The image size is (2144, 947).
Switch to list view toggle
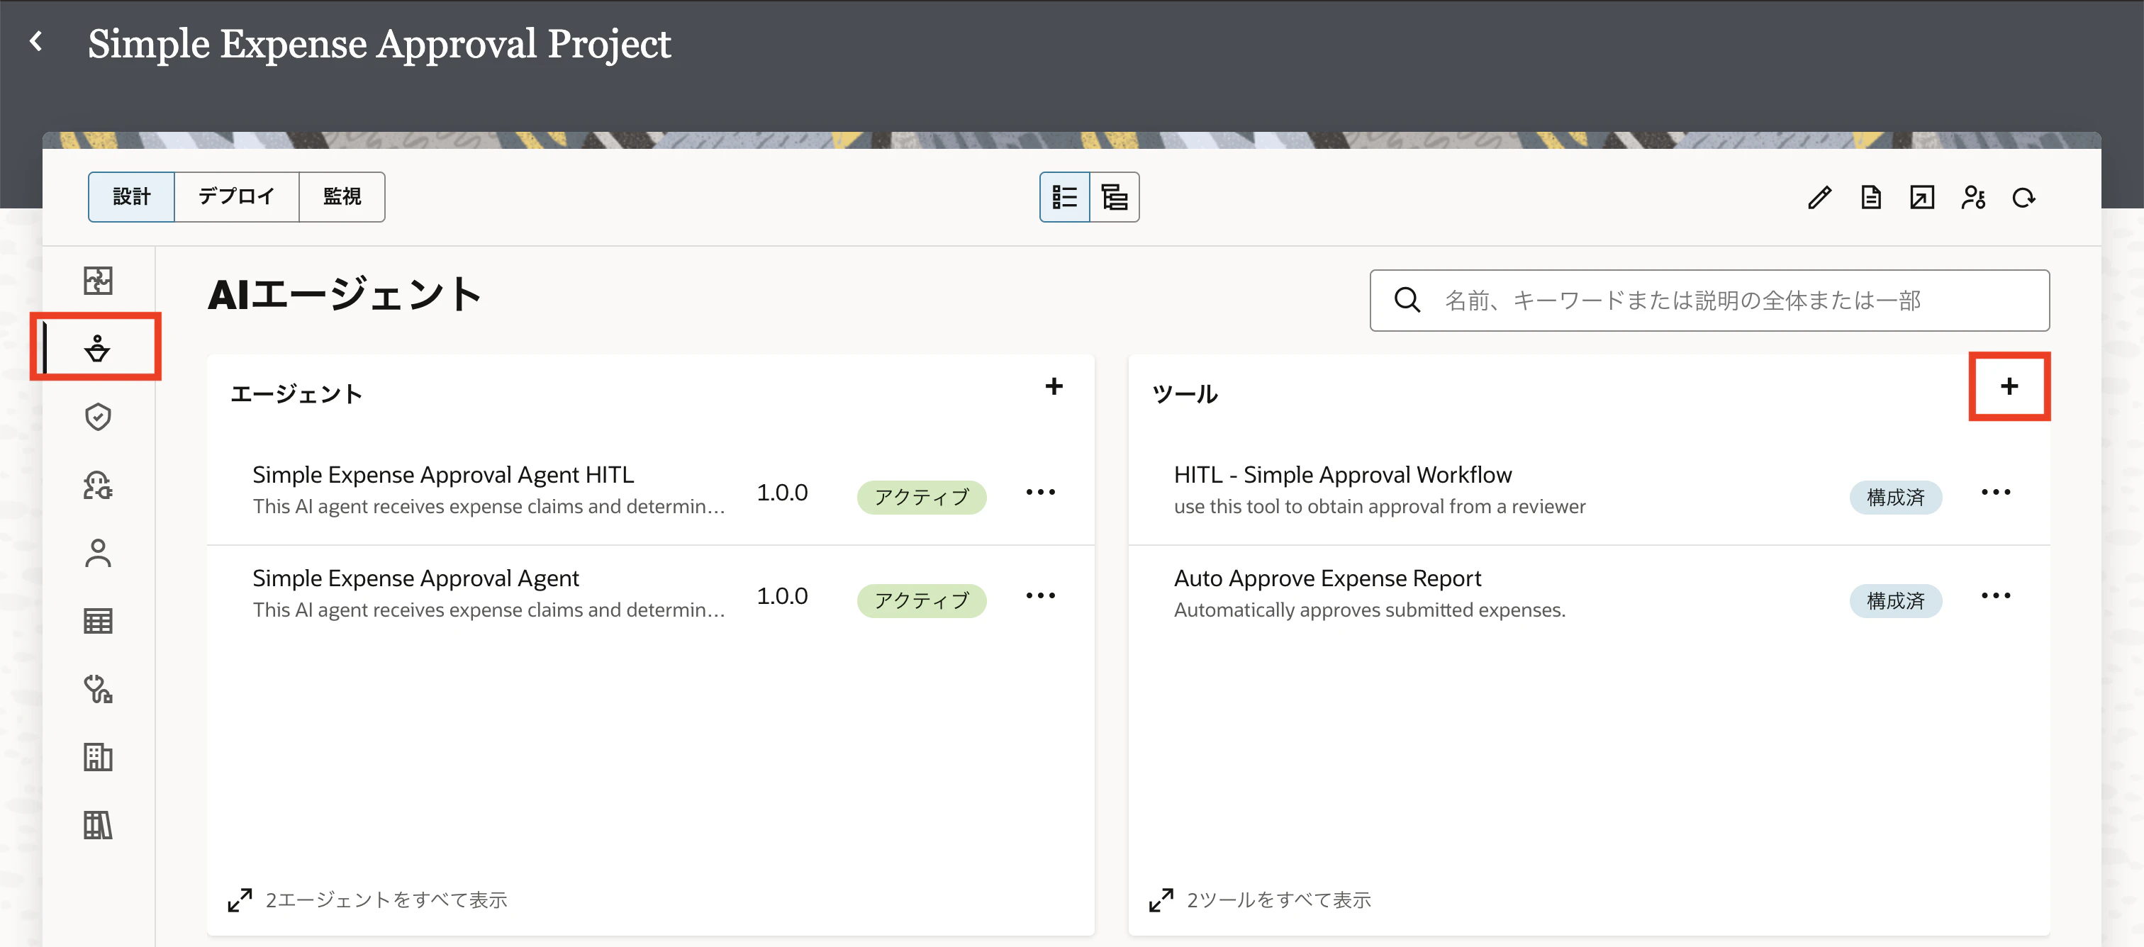pyautogui.click(x=1064, y=197)
